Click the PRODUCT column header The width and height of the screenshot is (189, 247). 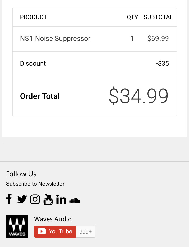coord(34,17)
